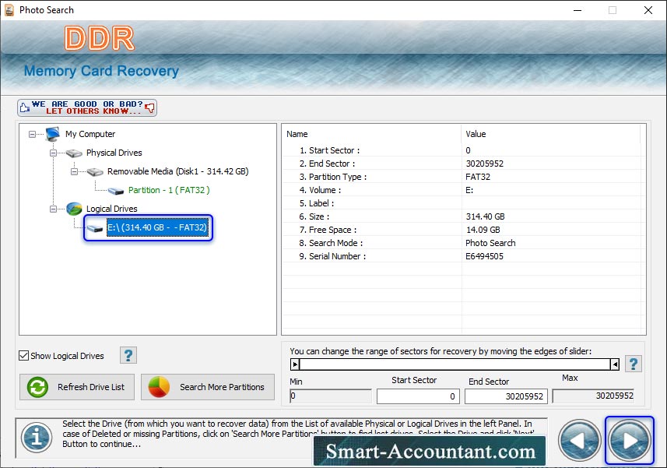Select E:\ (314.40 GB - FAT32) drive
Image resolution: width=667 pixels, height=468 pixels.
[157, 227]
